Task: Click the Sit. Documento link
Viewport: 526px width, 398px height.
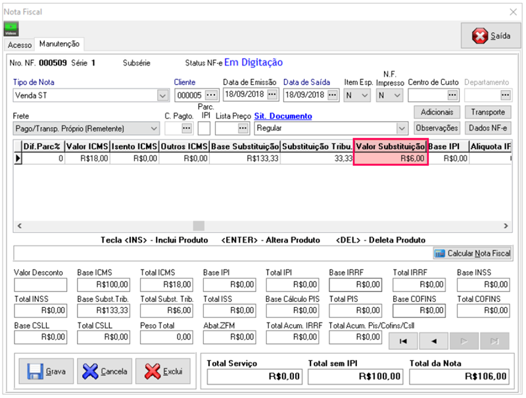Action: 282,116
